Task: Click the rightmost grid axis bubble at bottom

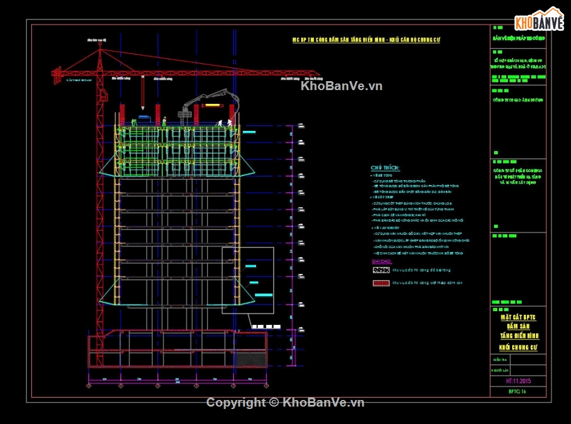Action: (266, 386)
